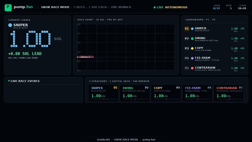Click the P1 badge on the Sniper card
Viewport: 252px width, 142px height.
tap(115, 88)
